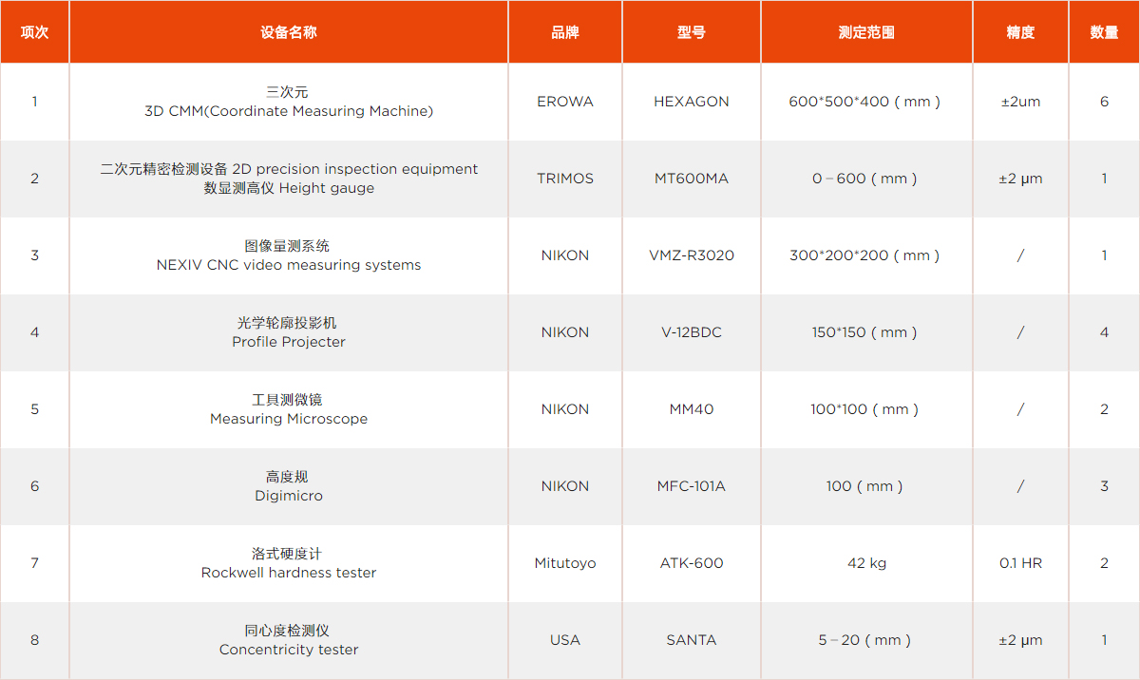Click the HEXAGON model cell
Viewport: 1140px width, 680px height.
[x=692, y=102]
